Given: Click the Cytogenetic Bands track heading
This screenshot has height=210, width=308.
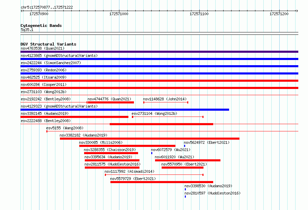Looking at the screenshot, I should 41,26.
